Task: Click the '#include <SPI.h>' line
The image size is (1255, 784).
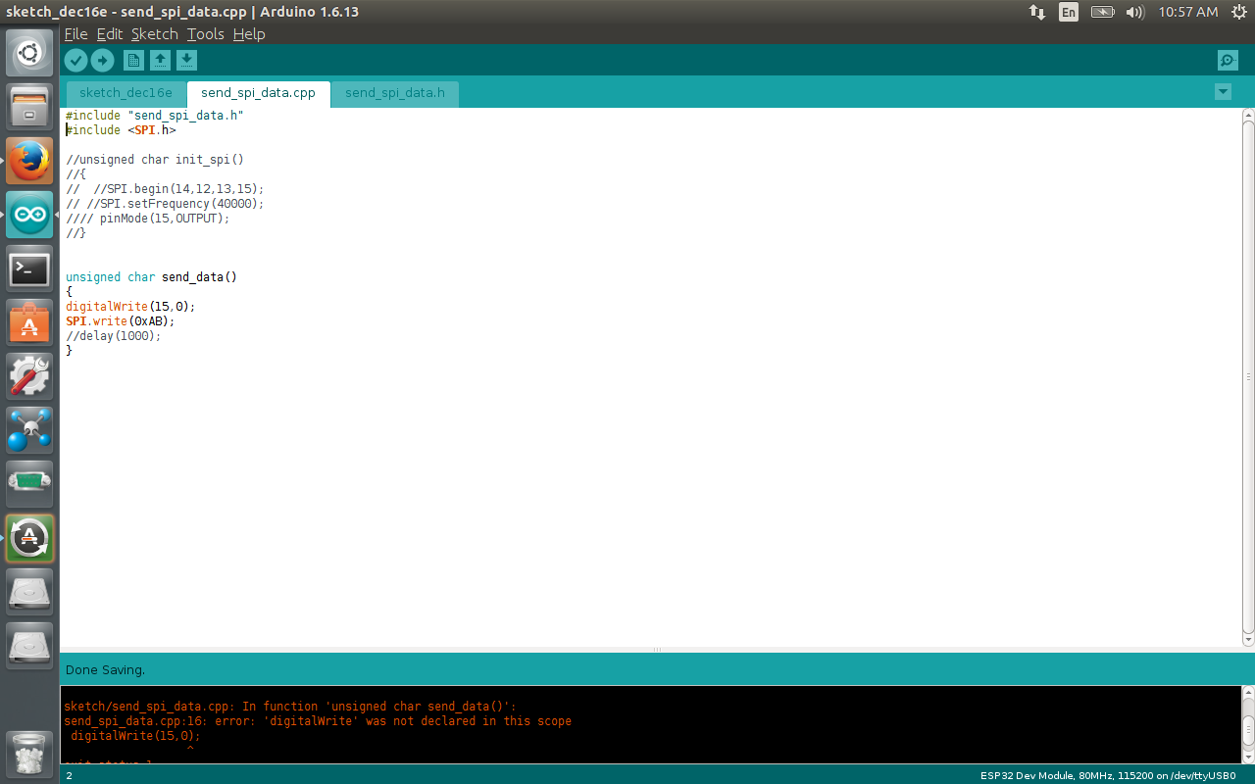Action: tap(121, 129)
